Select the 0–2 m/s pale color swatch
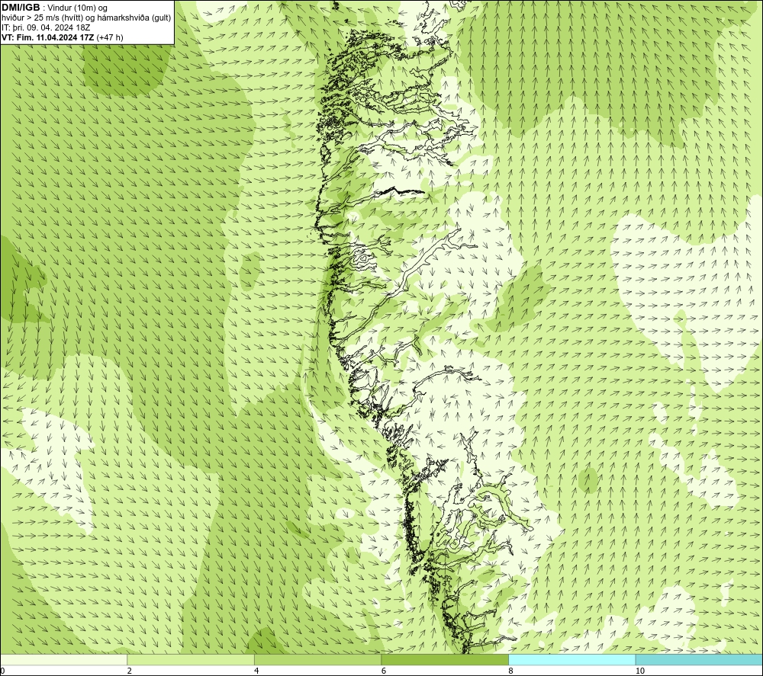This screenshot has width=763, height=676. pyautogui.click(x=64, y=660)
